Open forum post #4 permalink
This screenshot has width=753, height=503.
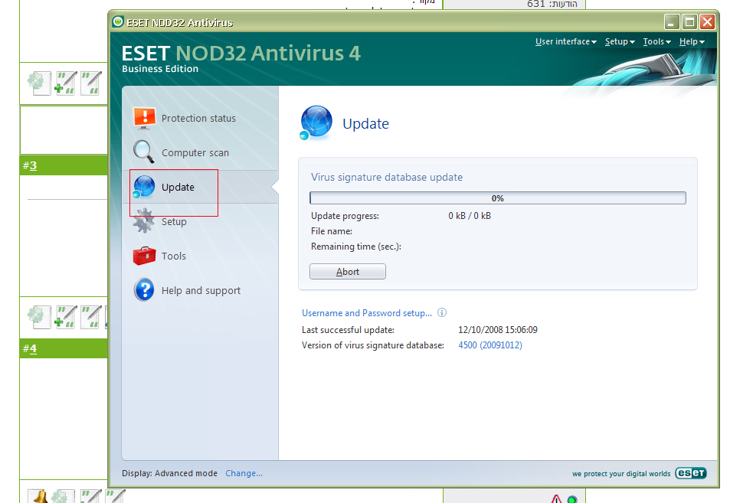tap(33, 348)
